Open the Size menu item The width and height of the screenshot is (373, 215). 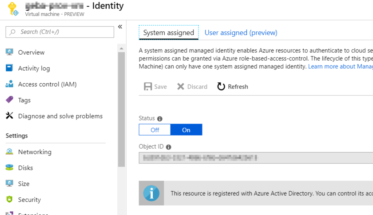[24, 184]
